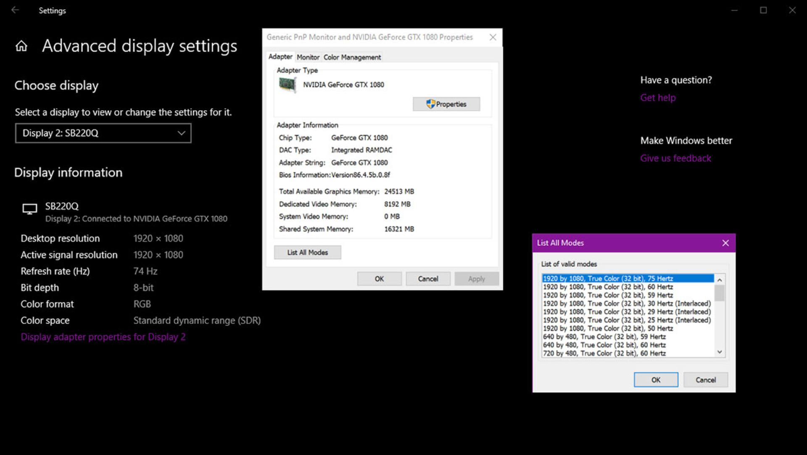Close the List All Modes dialog

[725, 243]
